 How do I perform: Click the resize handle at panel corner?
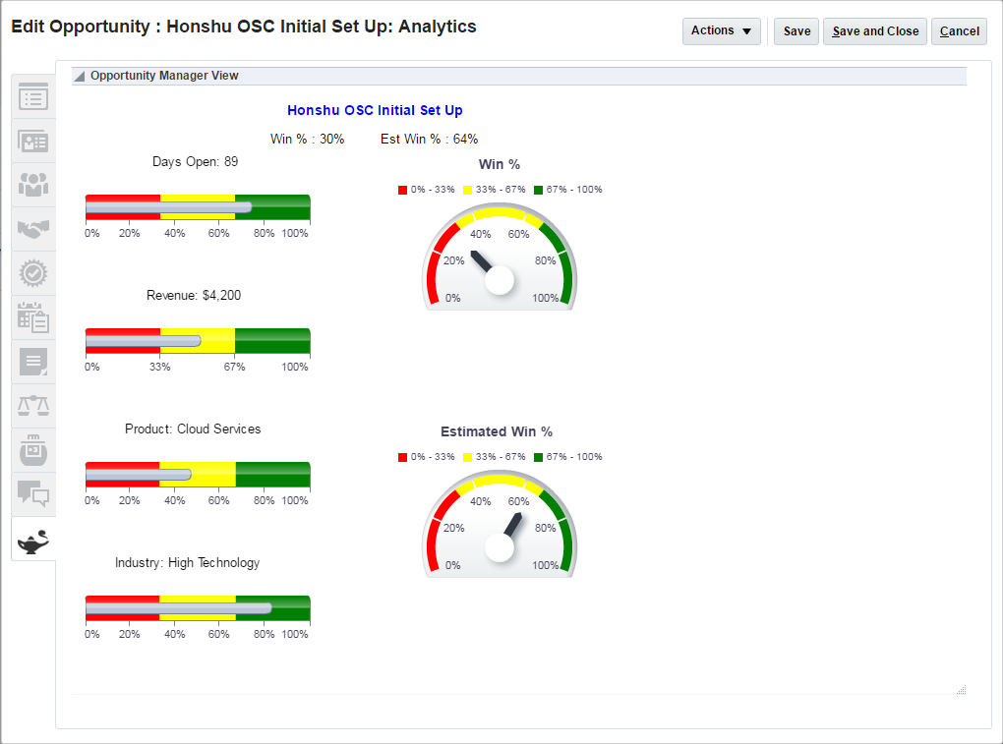[x=961, y=689]
